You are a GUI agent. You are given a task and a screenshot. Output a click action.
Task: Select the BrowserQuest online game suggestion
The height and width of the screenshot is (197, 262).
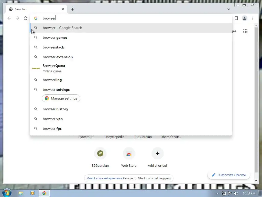[x=131, y=68]
